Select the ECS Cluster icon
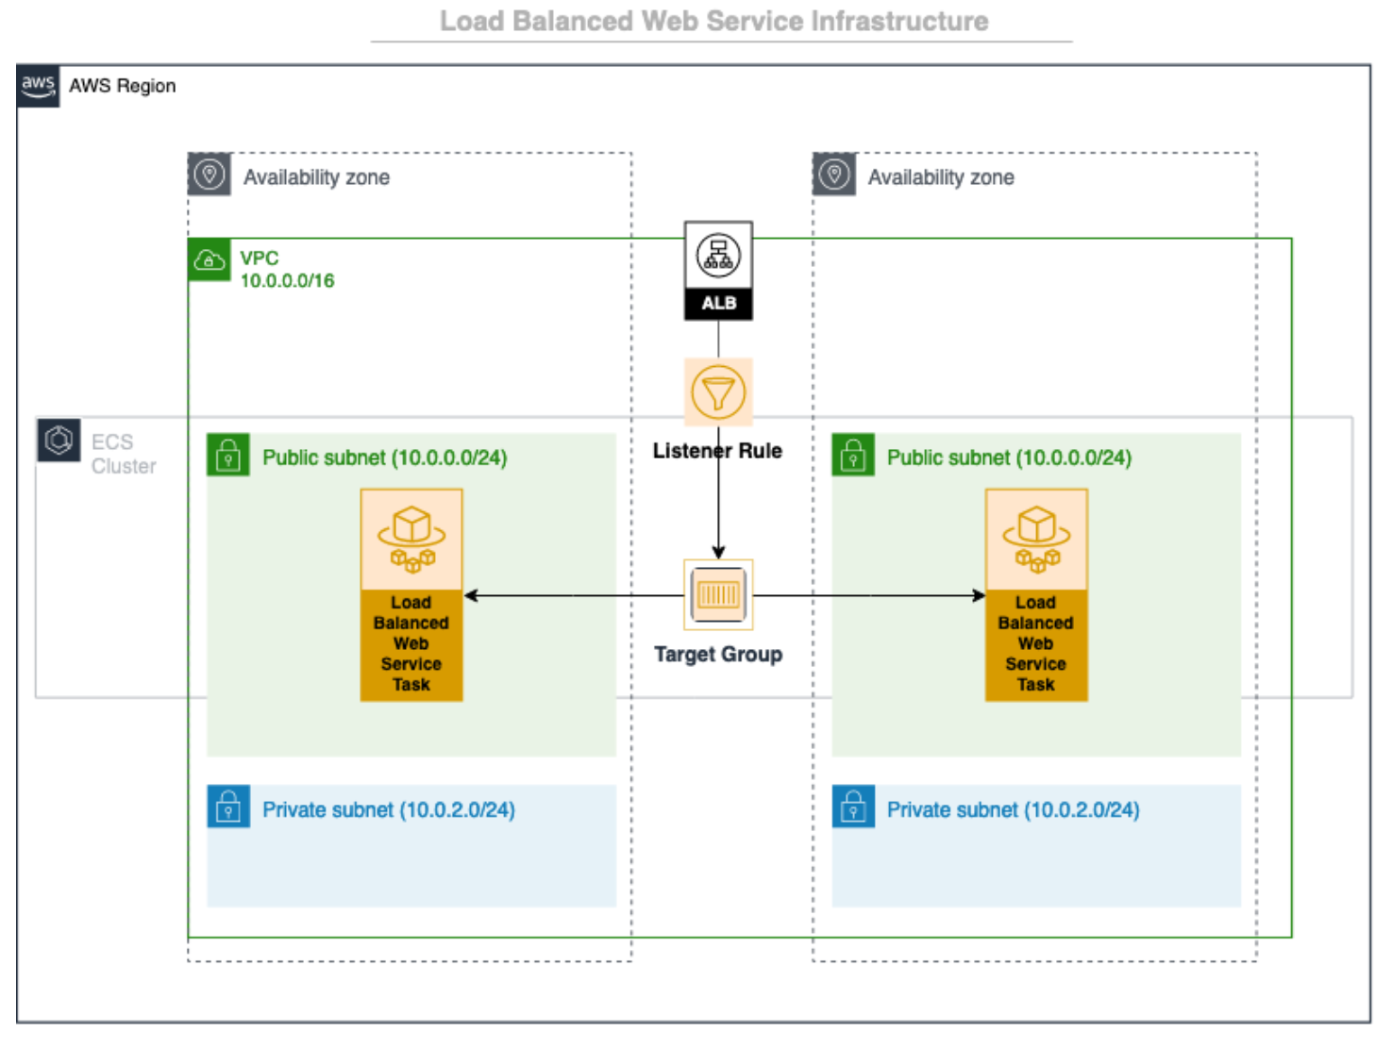This screenshot has height=1049, width=1376. point(59,440)
